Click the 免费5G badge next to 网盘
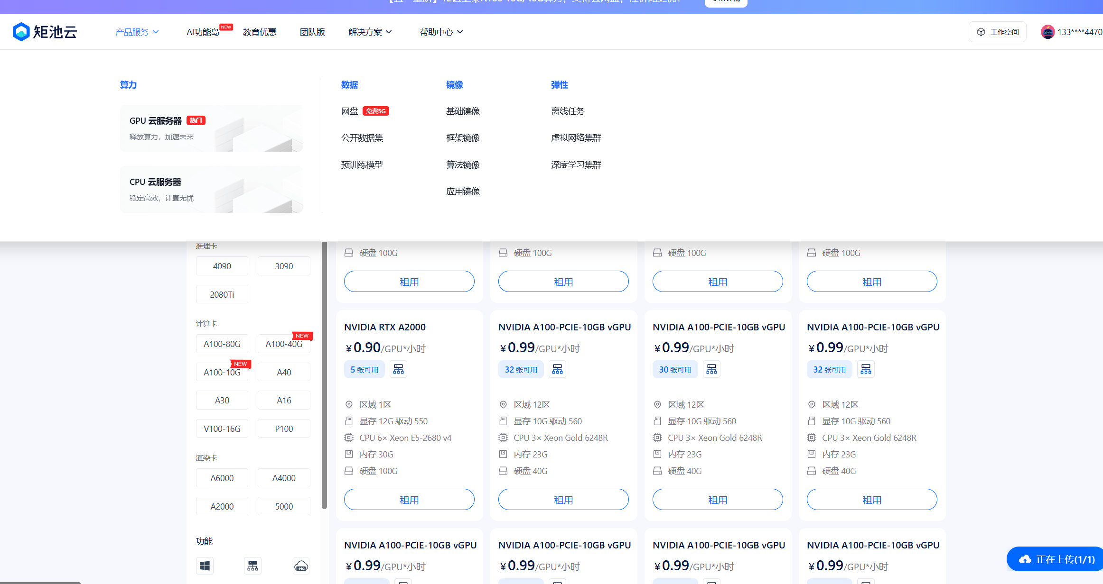 point(376,111)
